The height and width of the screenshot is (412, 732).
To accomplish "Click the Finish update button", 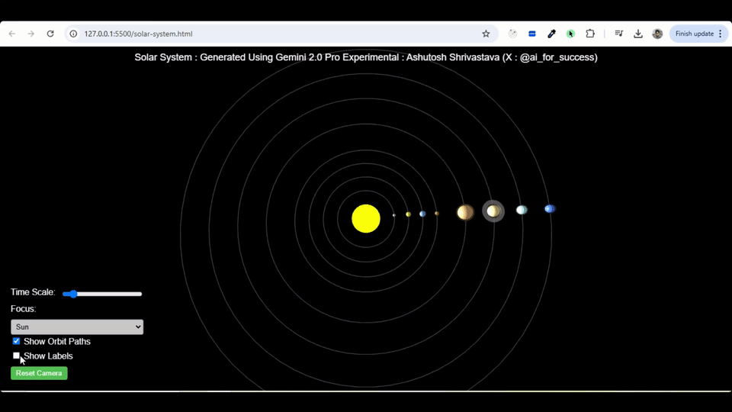I will (694, 34).
